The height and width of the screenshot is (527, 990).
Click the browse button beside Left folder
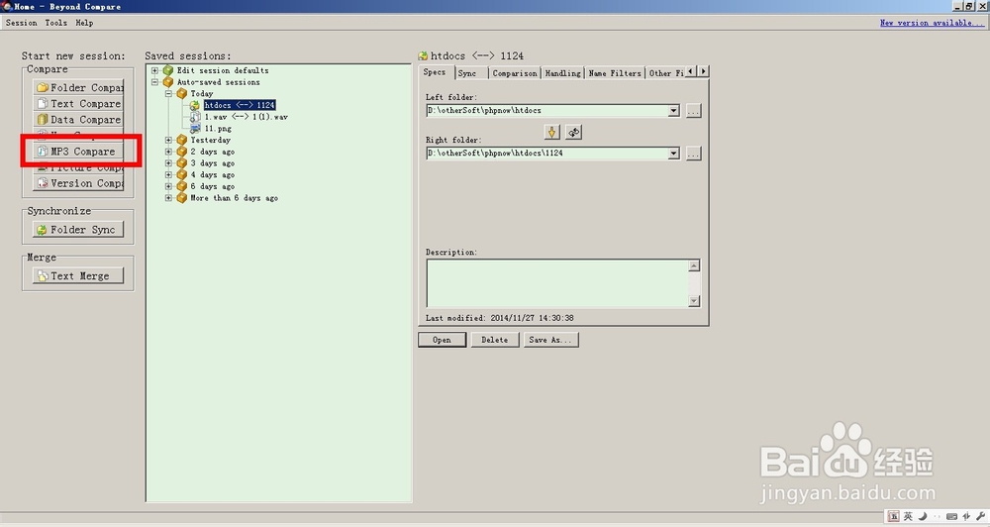(693, 111)
